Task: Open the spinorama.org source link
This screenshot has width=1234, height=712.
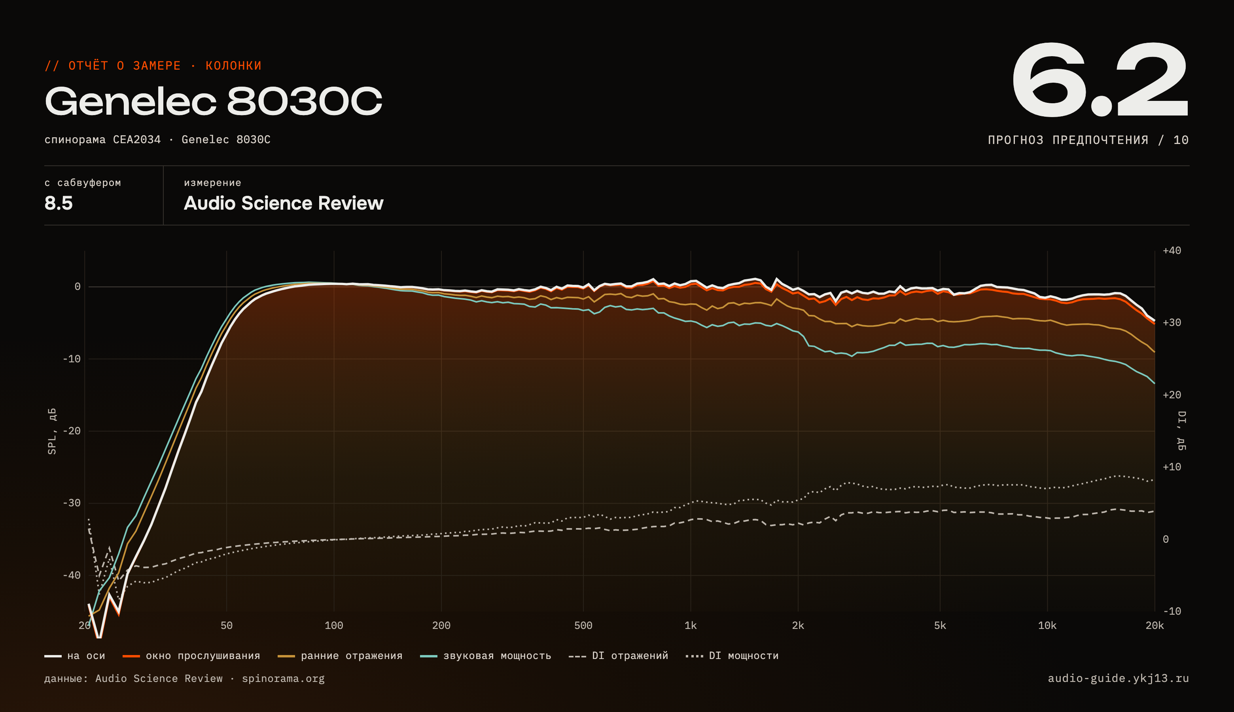Action: [283, 679]
